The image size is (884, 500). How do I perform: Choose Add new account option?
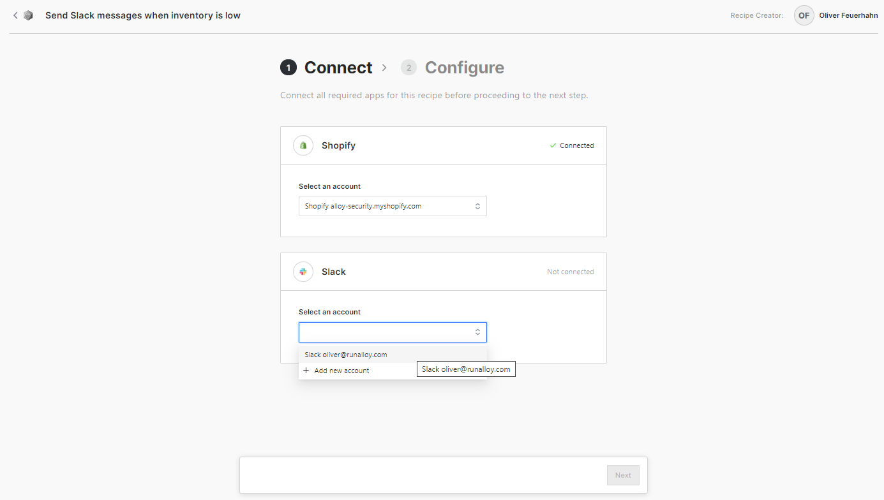click(x=393, y=371)
